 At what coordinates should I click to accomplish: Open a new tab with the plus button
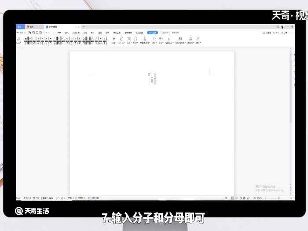[84, 27]
